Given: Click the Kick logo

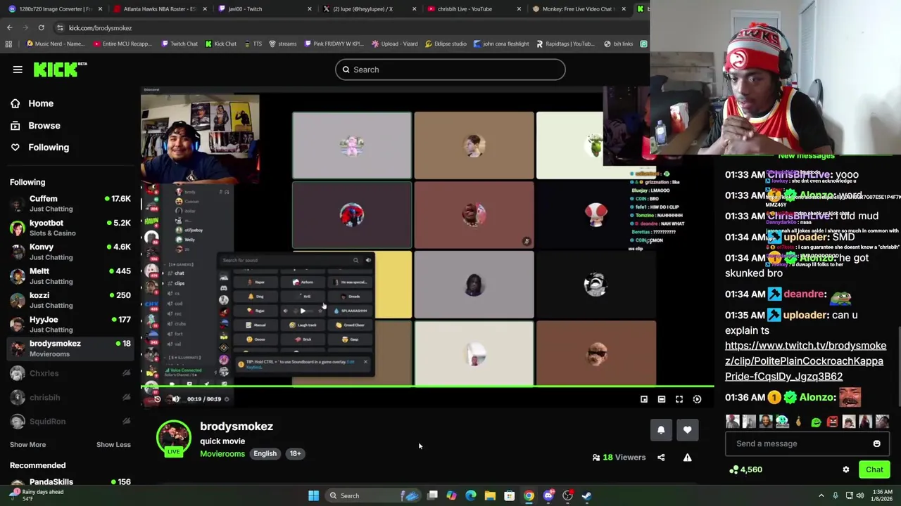Looking at the screenshot, I should tap(60, 69).
